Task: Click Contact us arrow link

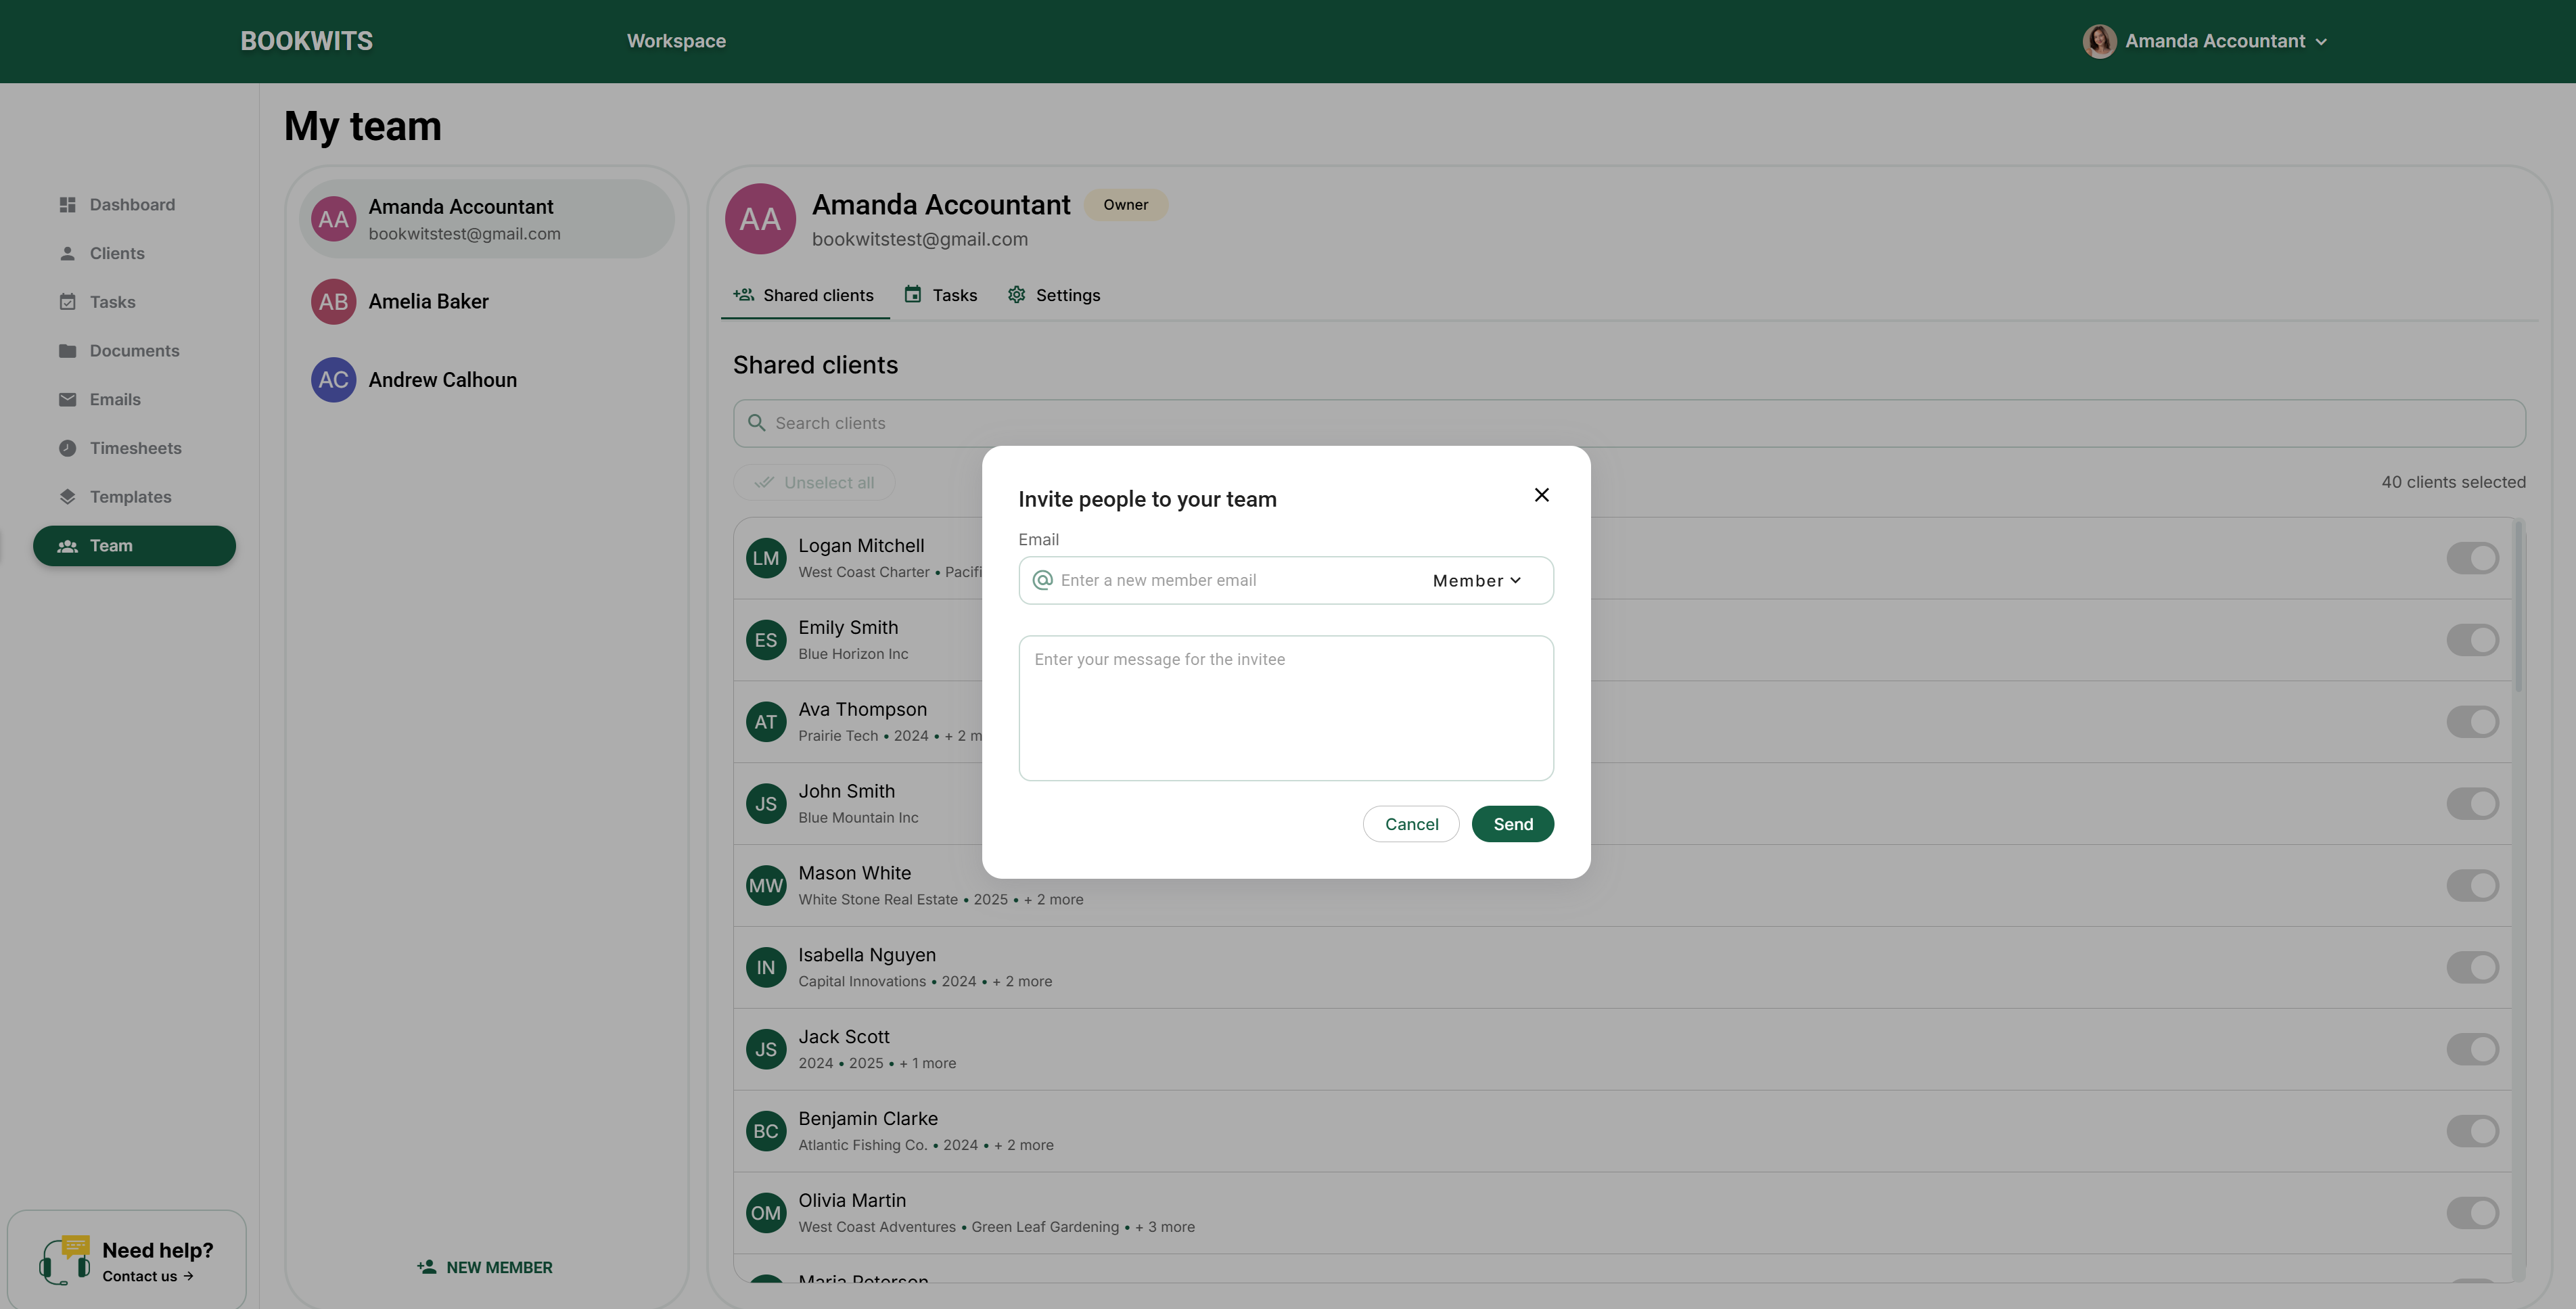Action: tap(147, 1276)
